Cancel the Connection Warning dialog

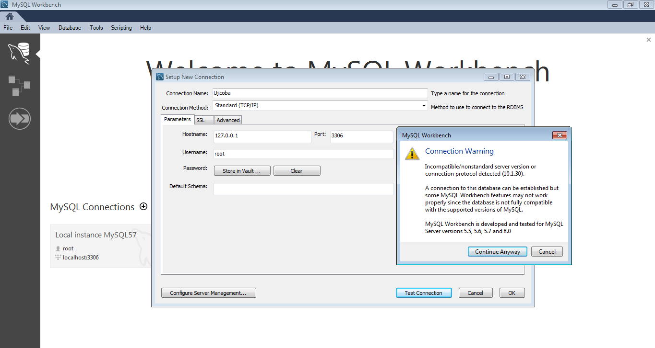tap(547, 252)
